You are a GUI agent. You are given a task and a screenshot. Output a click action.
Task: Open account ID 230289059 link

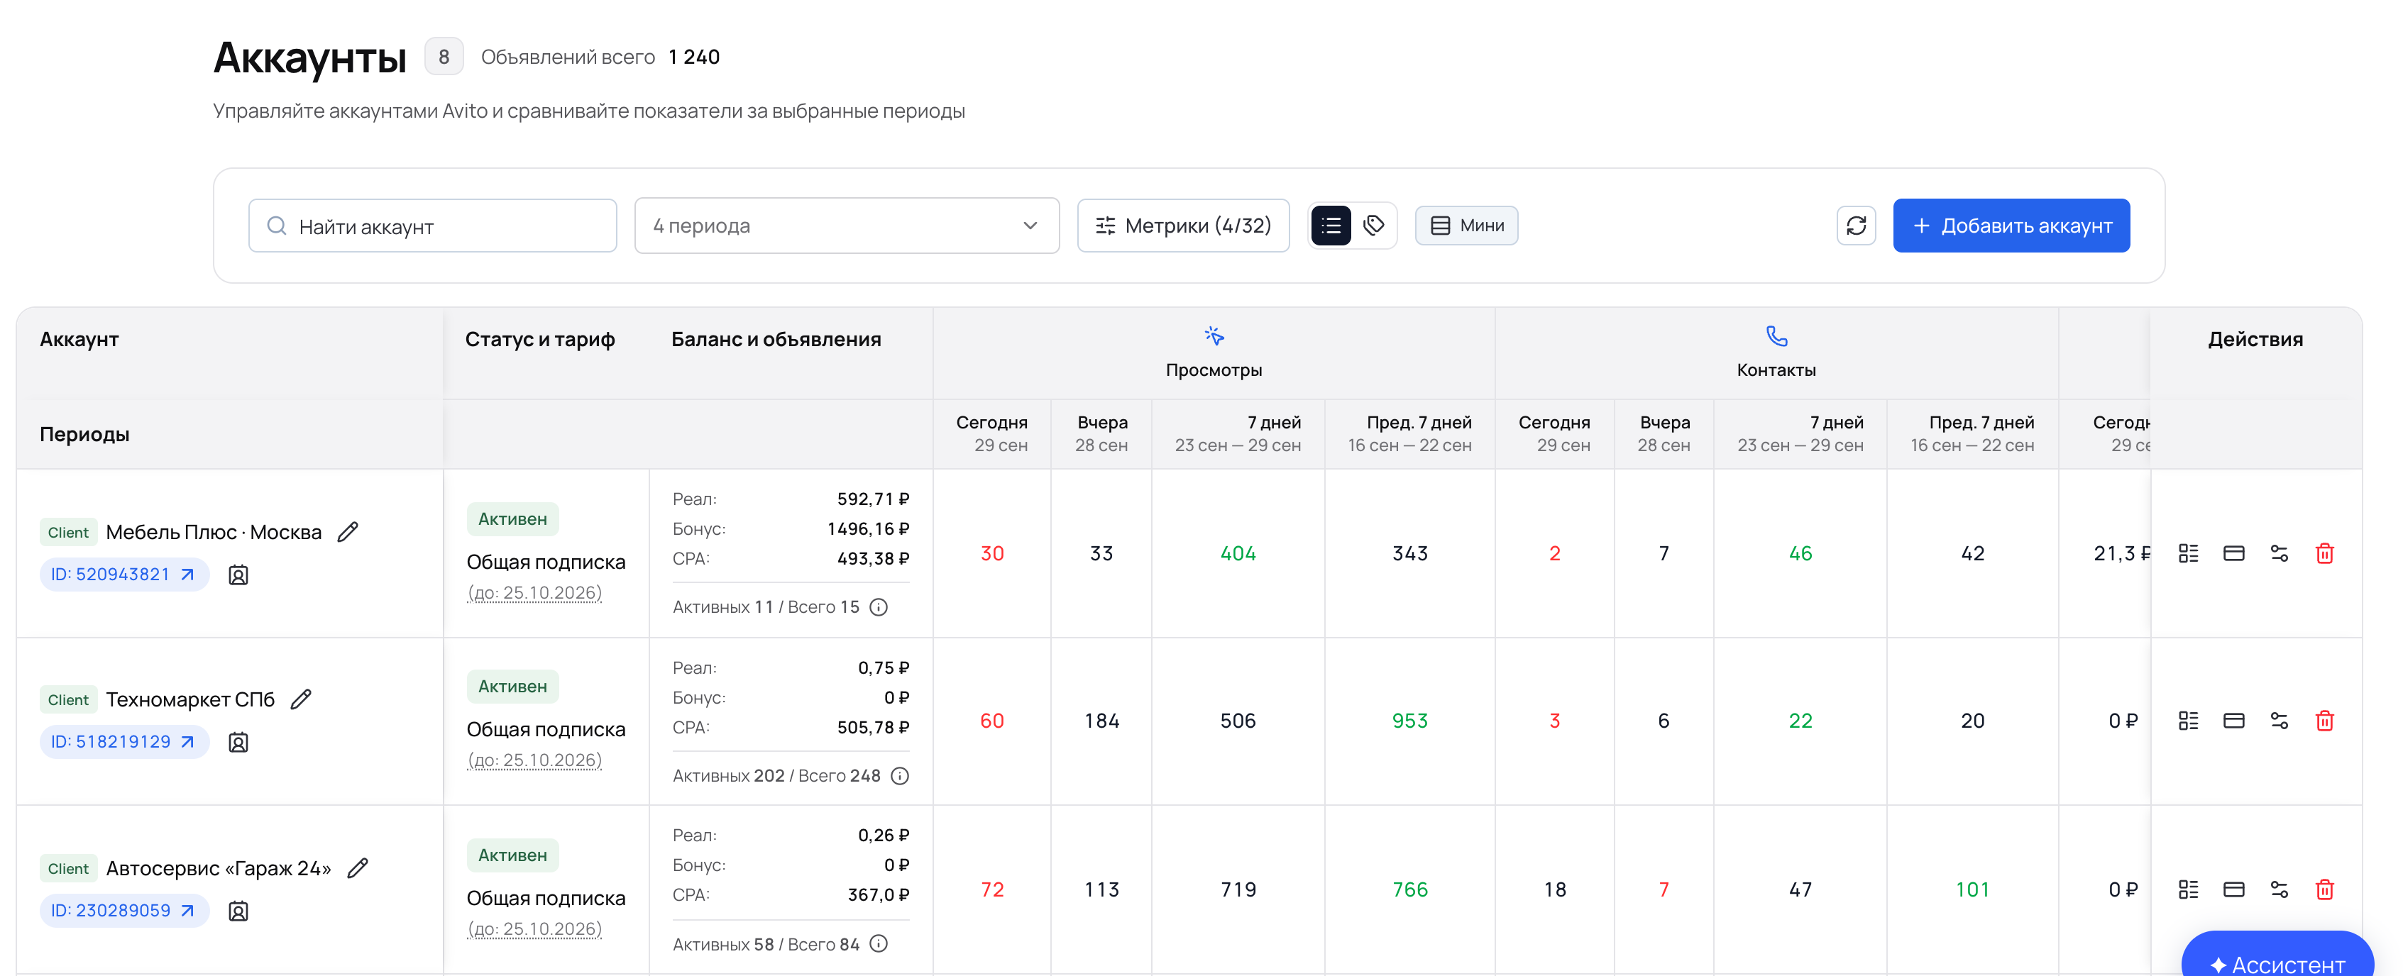point(123,911)
